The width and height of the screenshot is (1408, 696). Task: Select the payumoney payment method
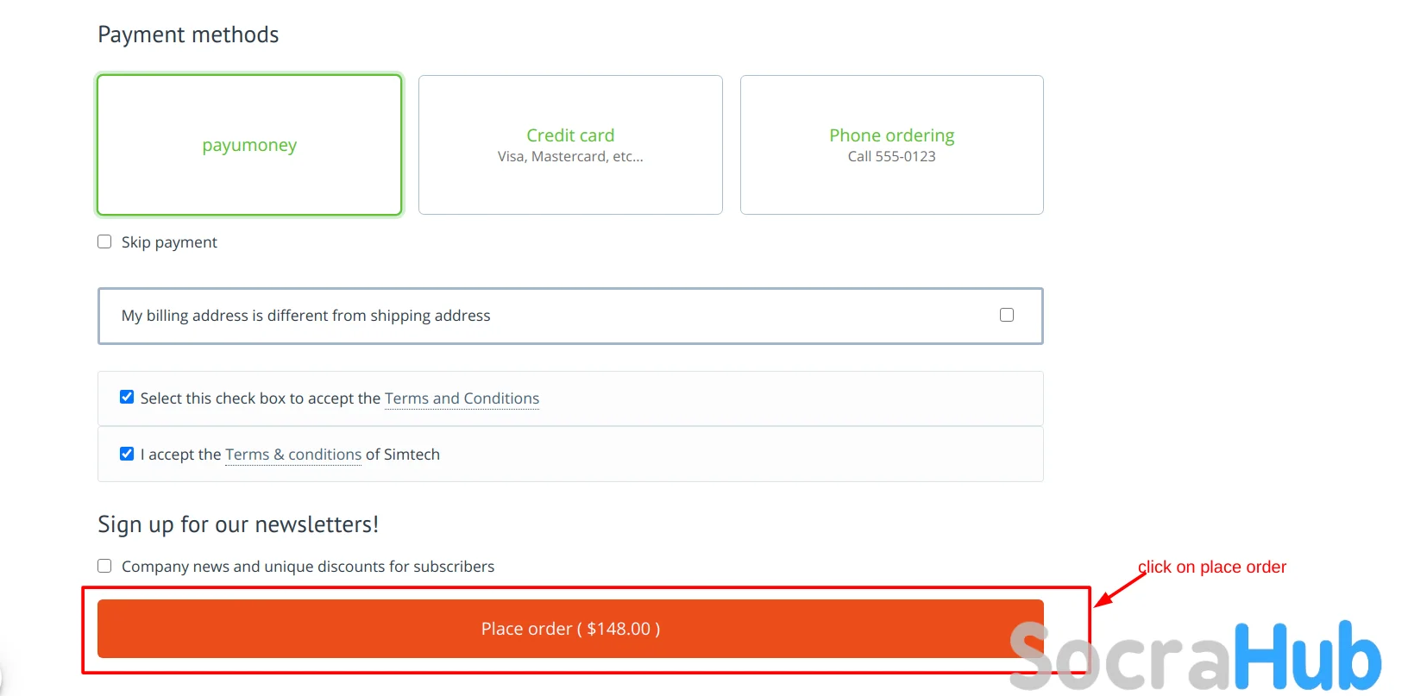click(x=249, y=145)
